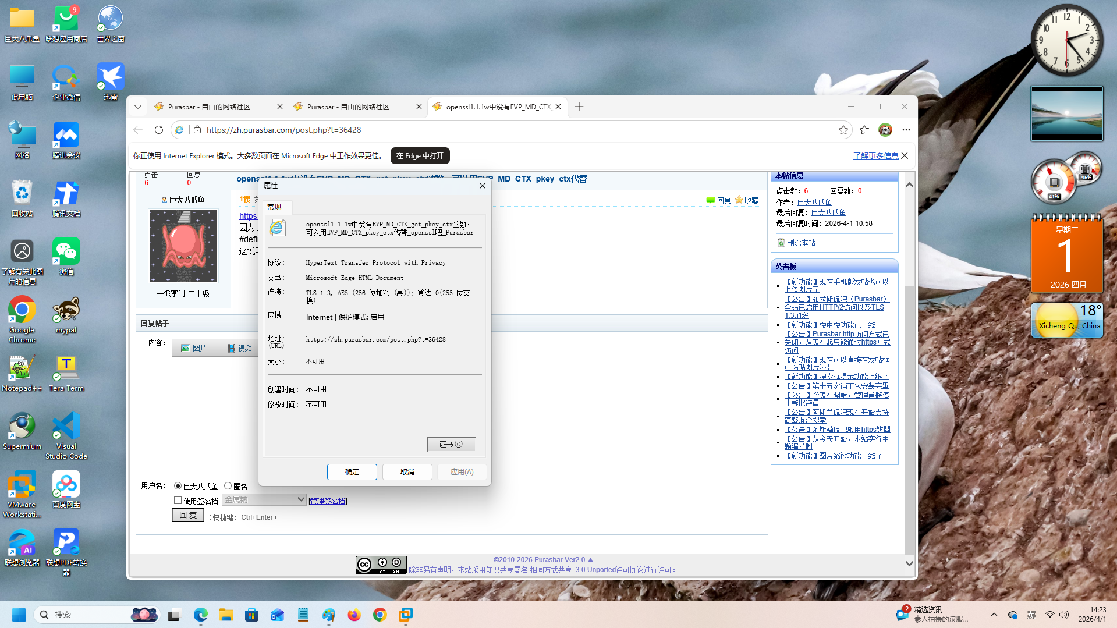The width and height of the screenshot is (1117, 628).
Task: Select the 巨大八爪鱼 username radio button
Action: [178, 486]
